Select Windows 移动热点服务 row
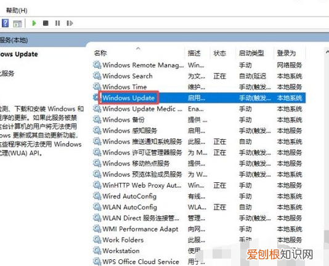 [199, 163]
